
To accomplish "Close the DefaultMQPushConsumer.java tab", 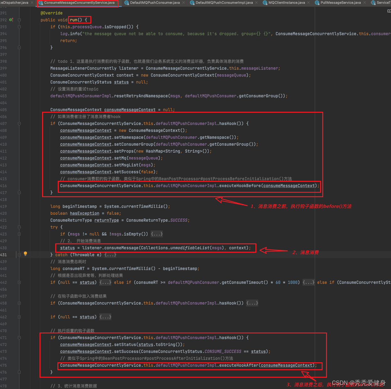I will click(x=184, y=3).
